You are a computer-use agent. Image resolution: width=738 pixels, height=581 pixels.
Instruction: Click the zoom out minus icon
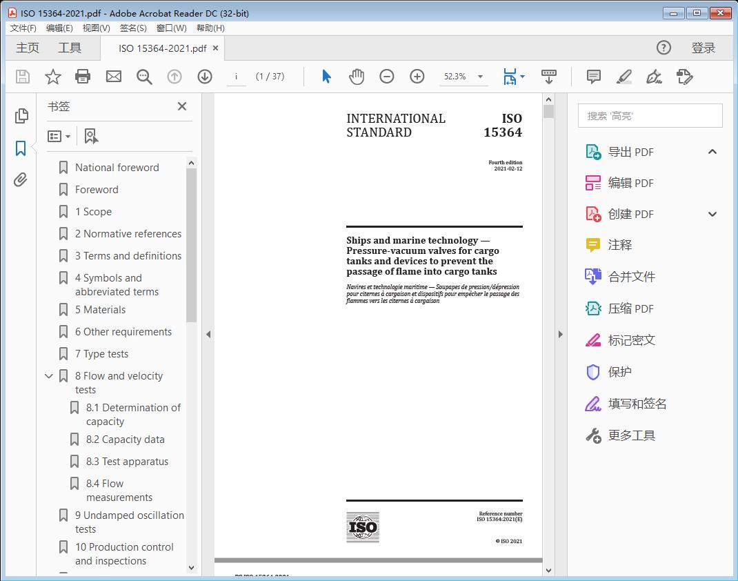click(387, 77)
